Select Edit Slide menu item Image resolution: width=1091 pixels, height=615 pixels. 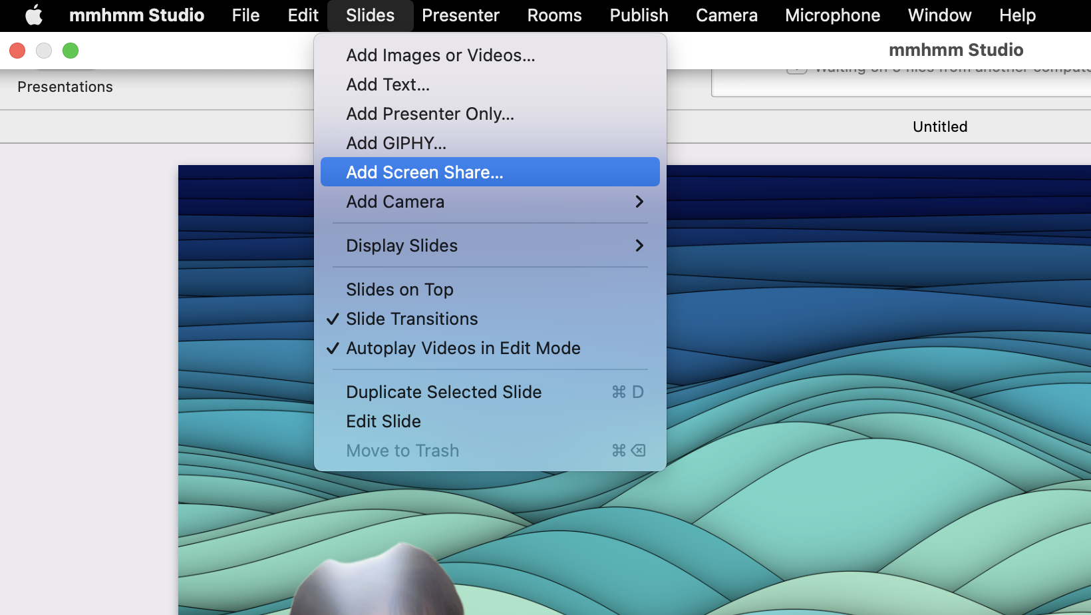click(490, 421)
